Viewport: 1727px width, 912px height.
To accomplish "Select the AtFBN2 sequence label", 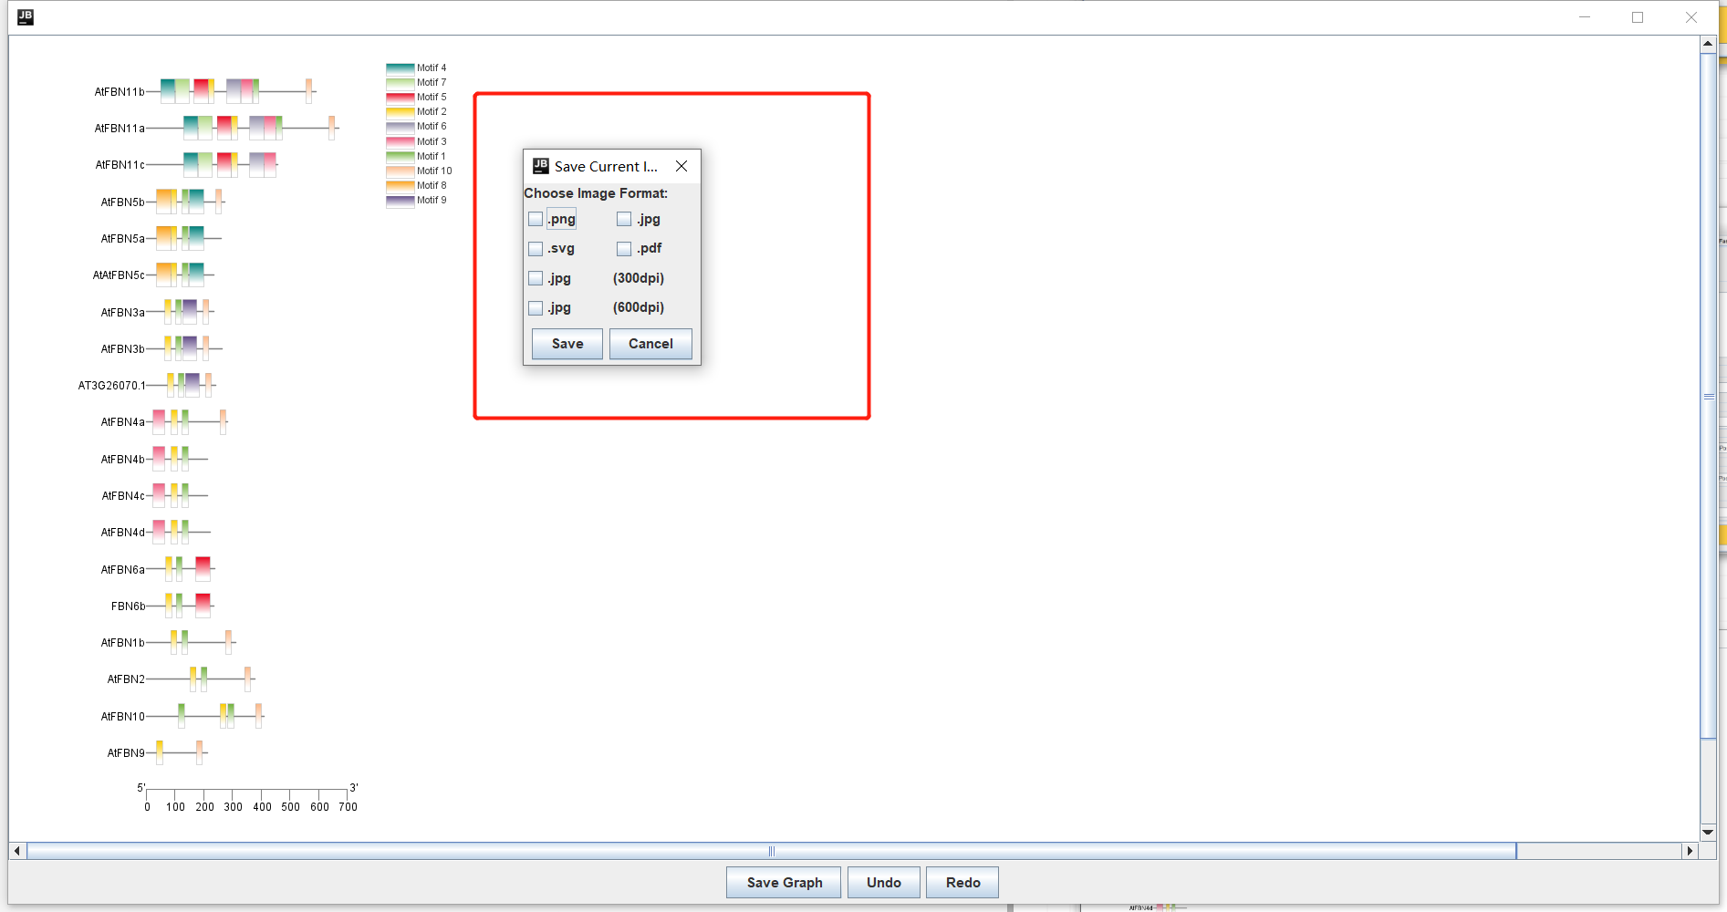I will (x=126, y=679).
